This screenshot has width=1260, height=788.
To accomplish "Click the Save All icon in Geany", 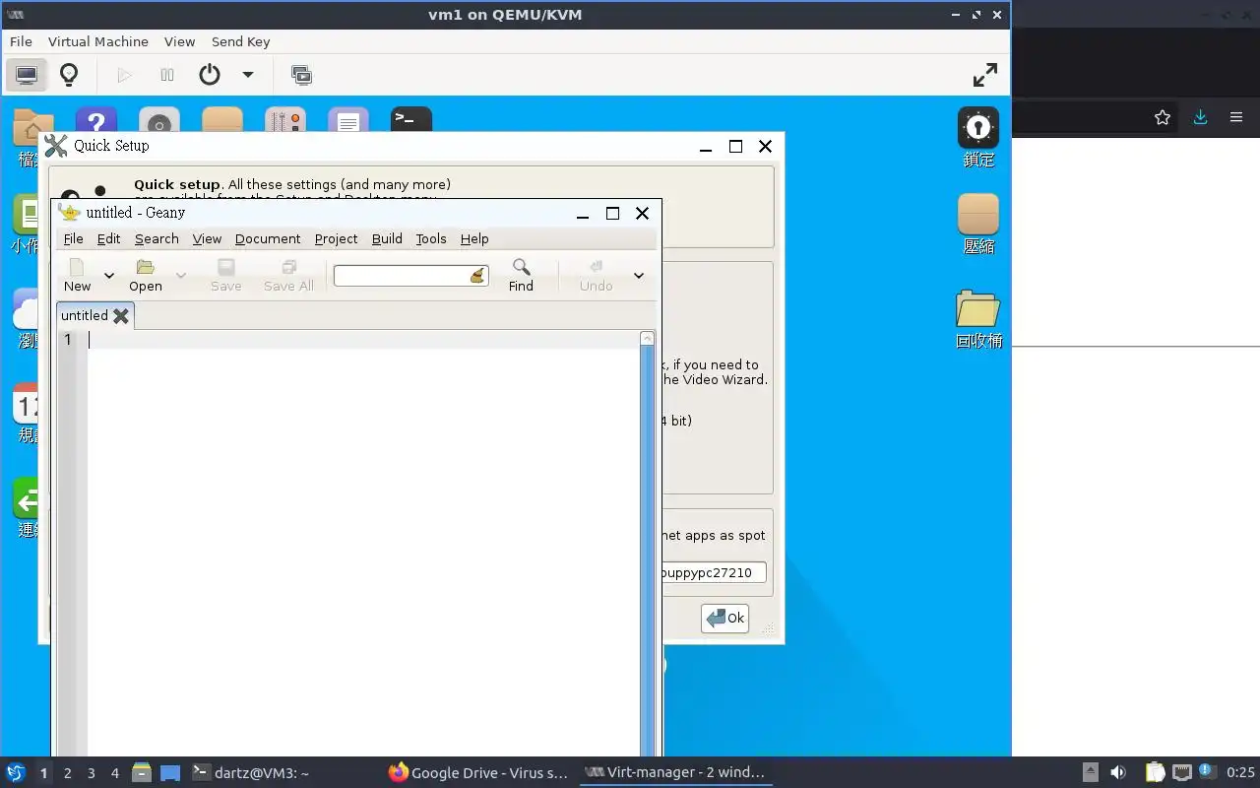I will tap(288, 275).
